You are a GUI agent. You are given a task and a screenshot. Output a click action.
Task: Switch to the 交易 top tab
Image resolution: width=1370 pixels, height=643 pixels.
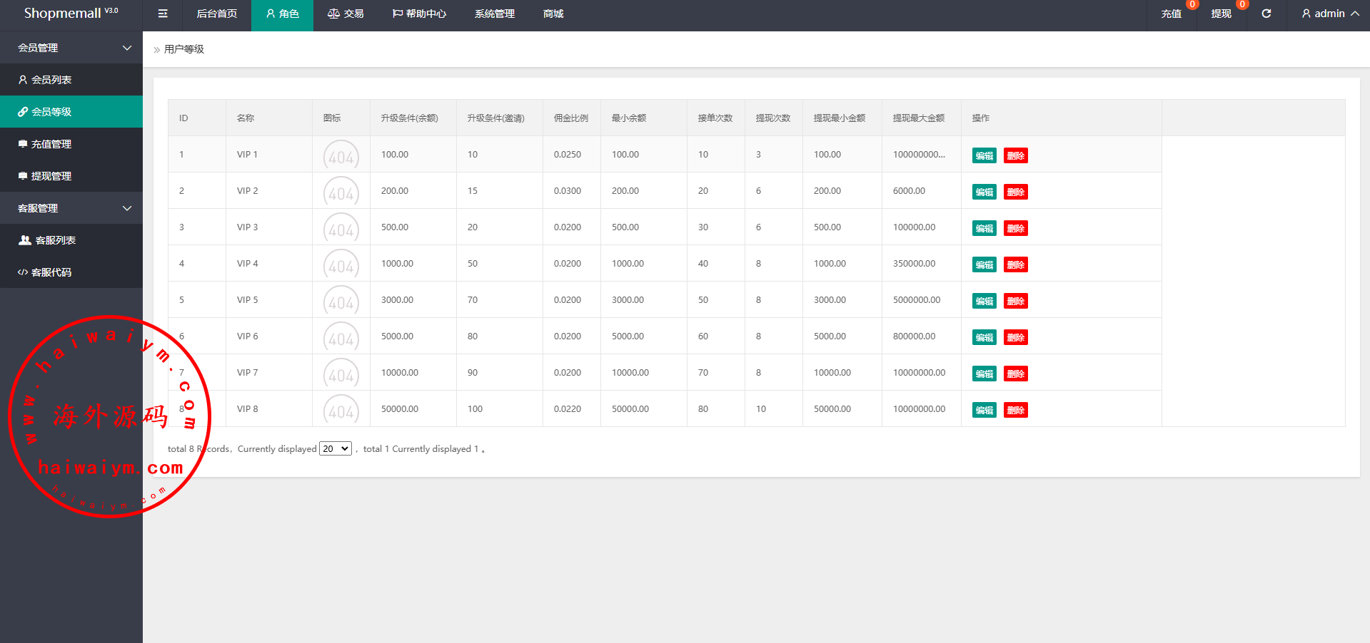point(346,14)
